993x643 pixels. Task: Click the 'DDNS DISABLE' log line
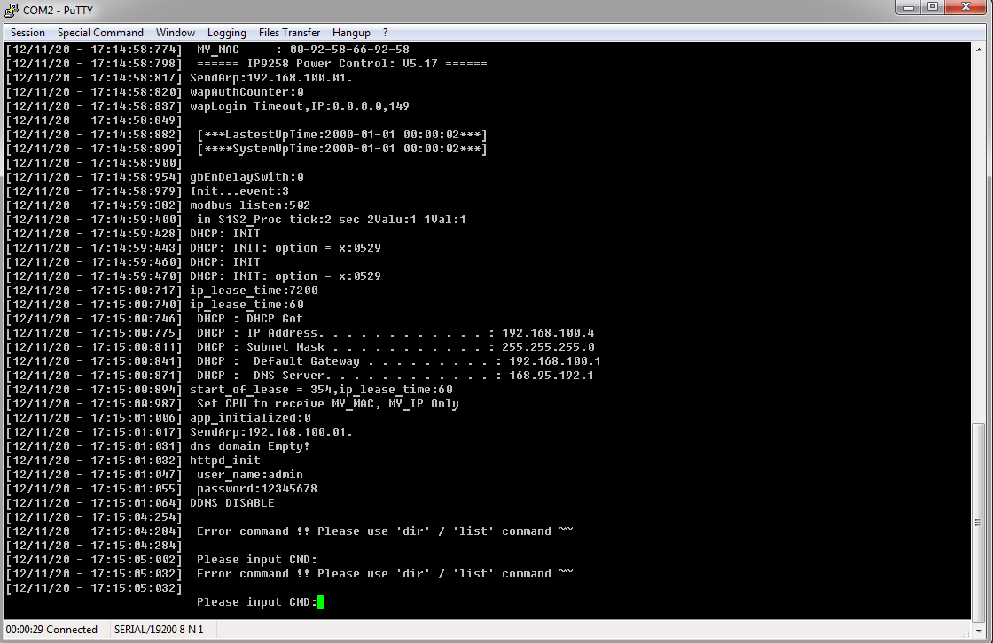(232, 502)
